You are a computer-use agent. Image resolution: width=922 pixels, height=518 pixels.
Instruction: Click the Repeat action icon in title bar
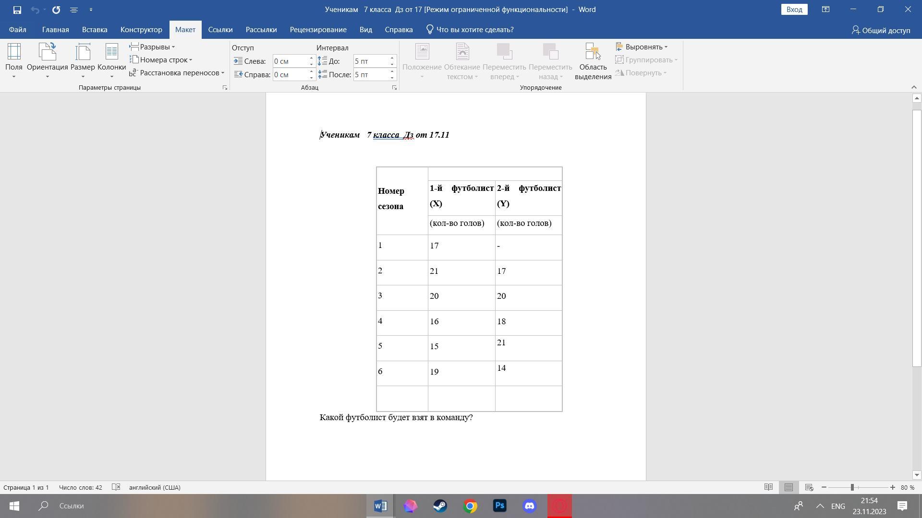[56, 10]
